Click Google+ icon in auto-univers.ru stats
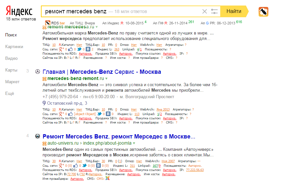Screen dimensions: 293x183 pos(61,165)
